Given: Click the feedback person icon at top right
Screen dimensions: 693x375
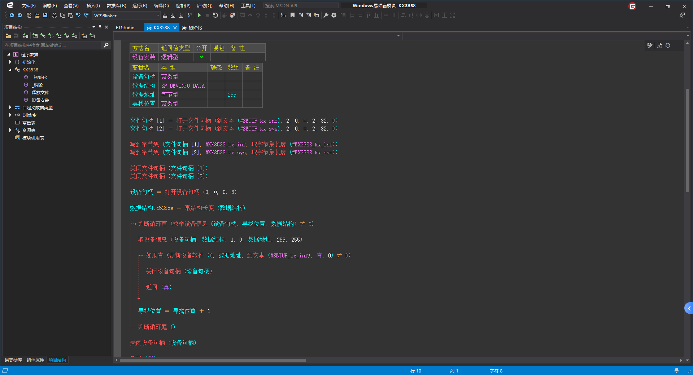Looking at the screenshot, I should (x=682, y=15).
